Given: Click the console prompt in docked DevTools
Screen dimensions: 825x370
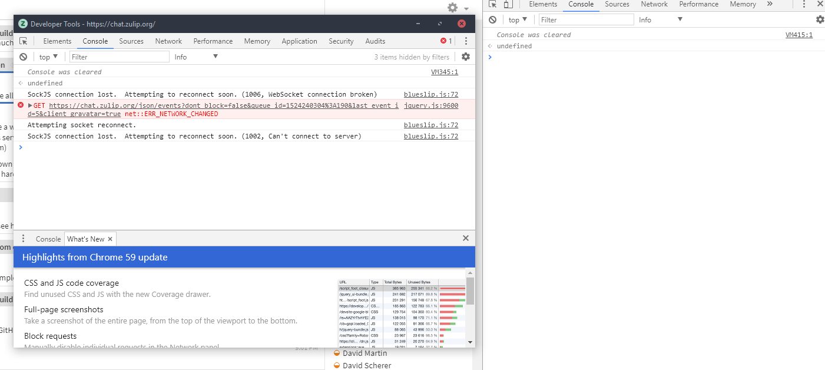Looking at the screenshot, I should pyautogui.click(x=654, y=57).
